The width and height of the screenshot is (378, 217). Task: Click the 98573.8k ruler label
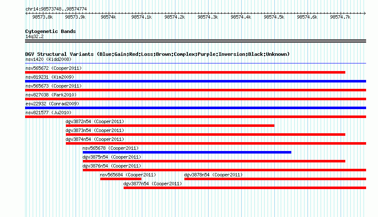42,17
